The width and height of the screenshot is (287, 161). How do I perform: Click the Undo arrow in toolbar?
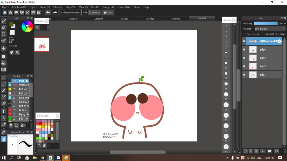point(48,13)
